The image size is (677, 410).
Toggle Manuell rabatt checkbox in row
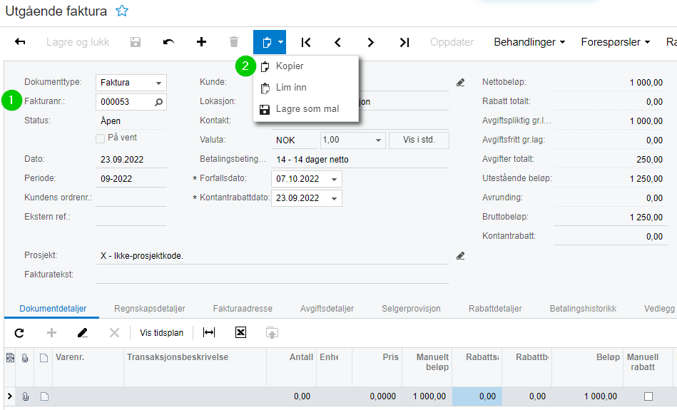[648, 396]
